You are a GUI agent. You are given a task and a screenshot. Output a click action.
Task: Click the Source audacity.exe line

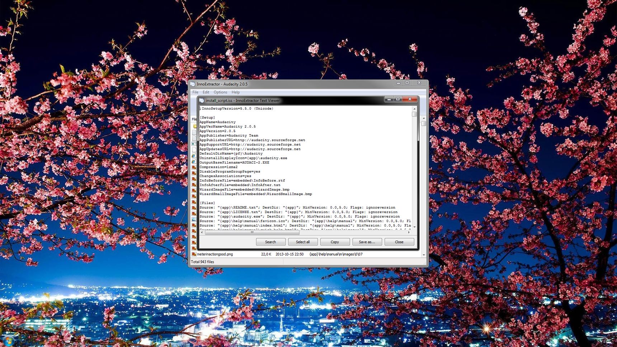tap(299, 217)
